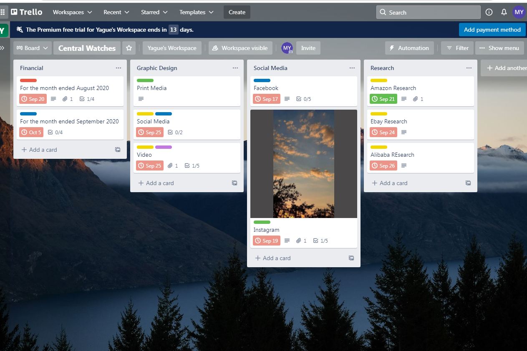Viewport: 527px width, 351px height.
Task: Open the information icon in header
Action: coord(489,12)
